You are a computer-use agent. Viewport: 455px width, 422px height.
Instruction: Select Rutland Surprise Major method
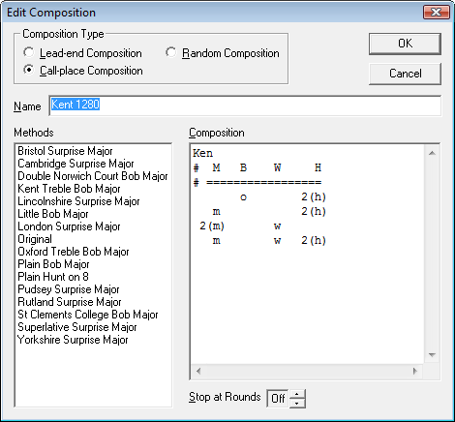point(70,302)
